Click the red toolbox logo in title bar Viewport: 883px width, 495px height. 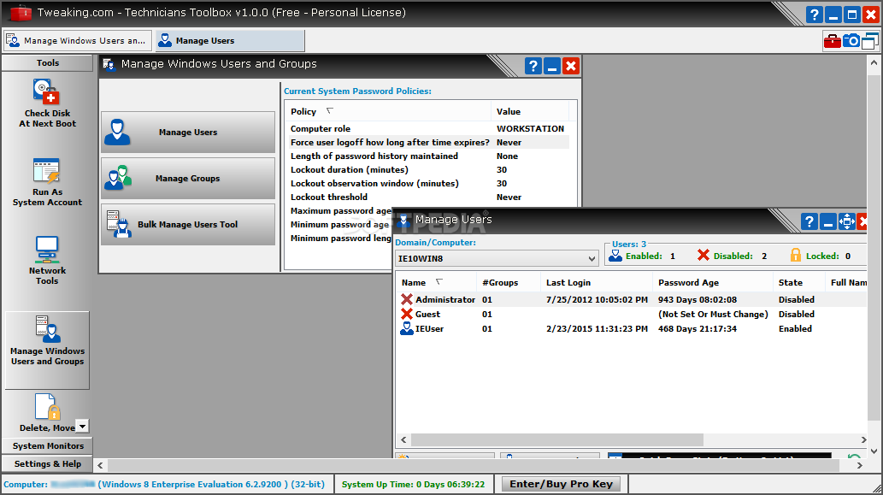(x=21, y=13)
